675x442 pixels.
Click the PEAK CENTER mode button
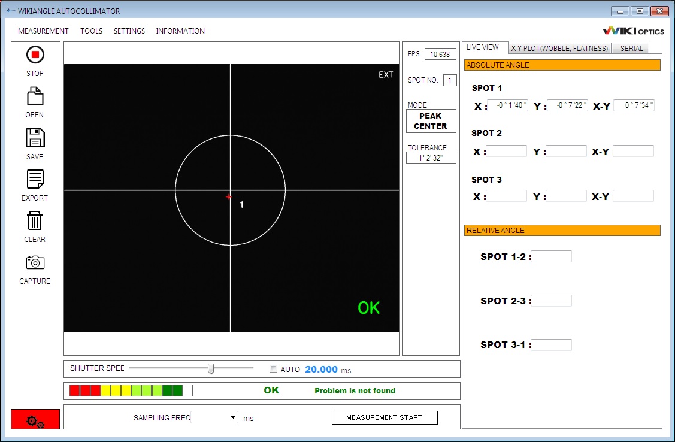click(430, 121)
